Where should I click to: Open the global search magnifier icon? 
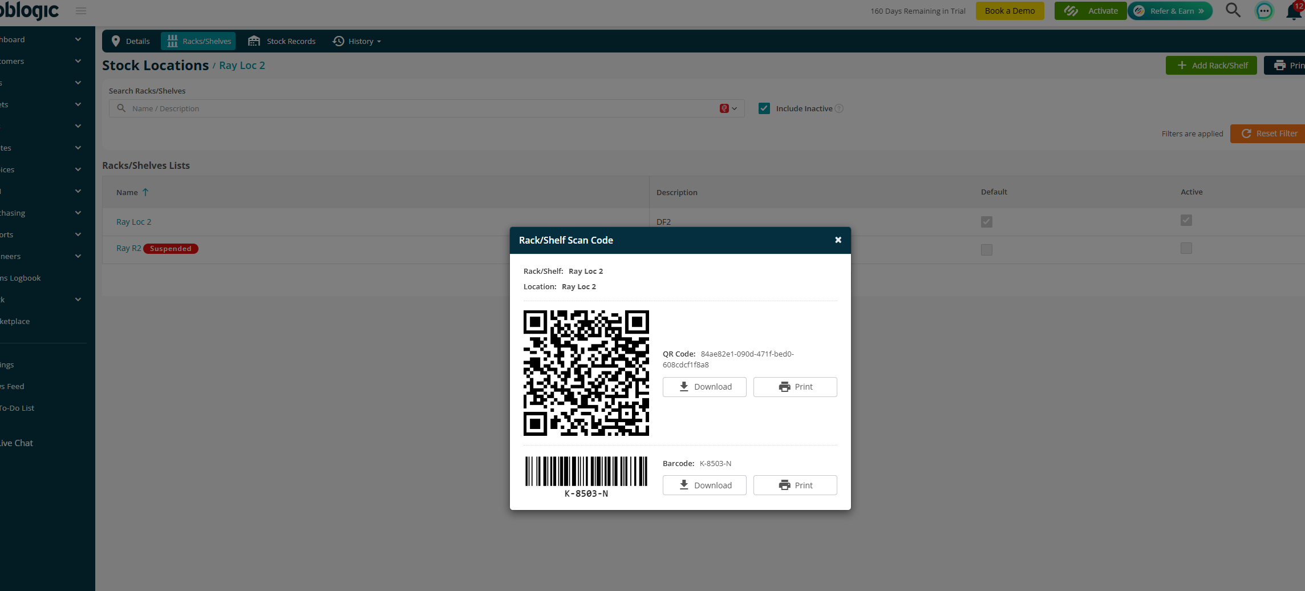pyautogui.click(x=1233, y=10)
